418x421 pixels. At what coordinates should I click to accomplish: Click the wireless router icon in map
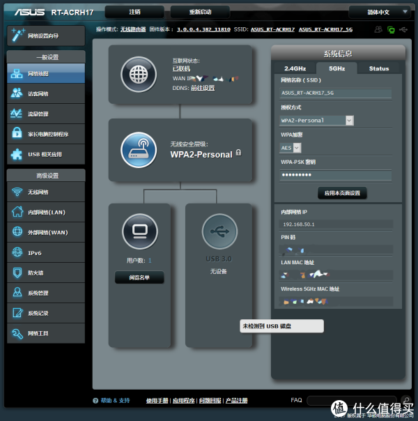pos(139,150)
